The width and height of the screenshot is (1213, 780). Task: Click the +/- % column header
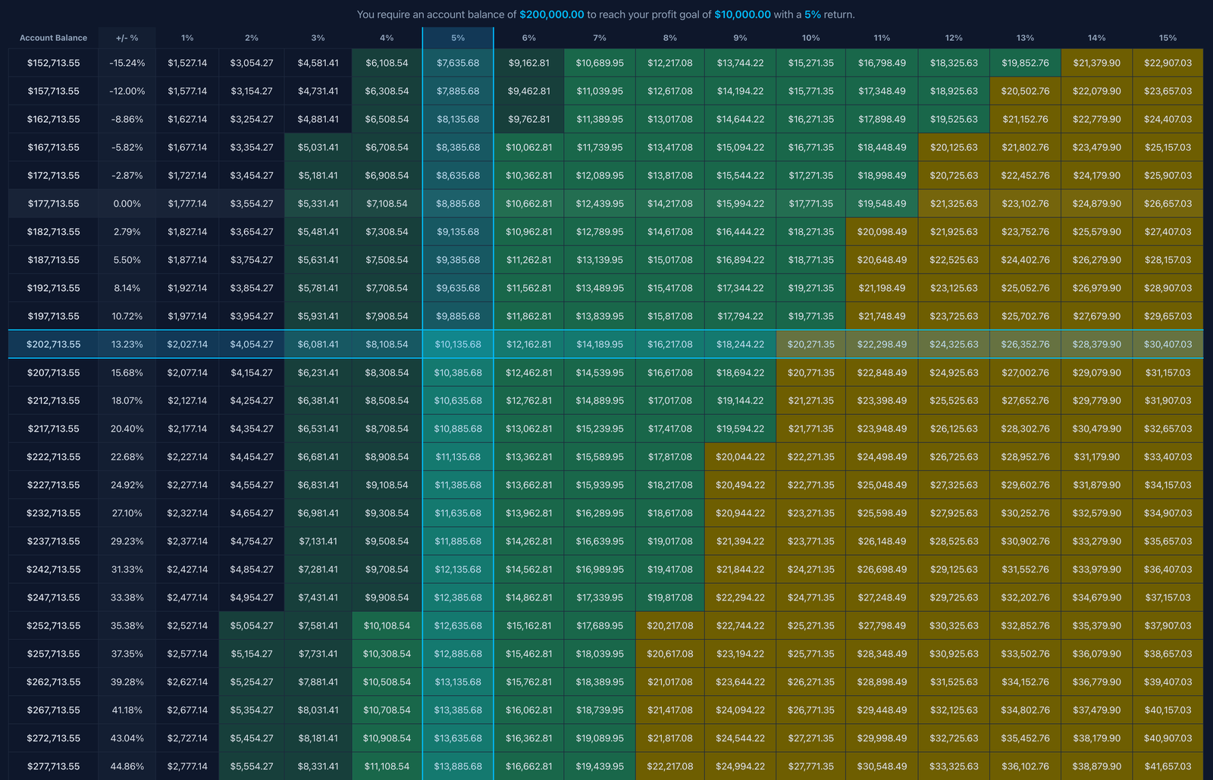click(127, 38)
